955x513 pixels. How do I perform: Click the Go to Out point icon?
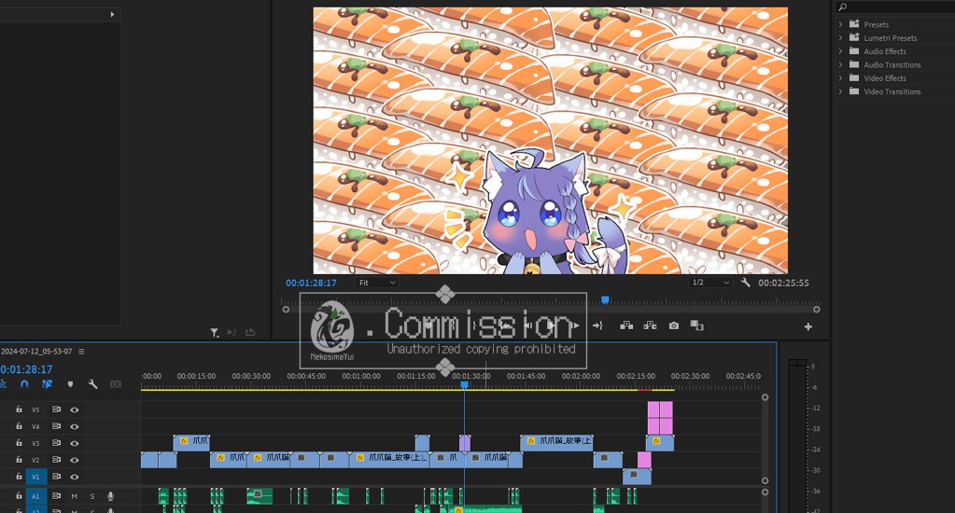click(597, 326)
